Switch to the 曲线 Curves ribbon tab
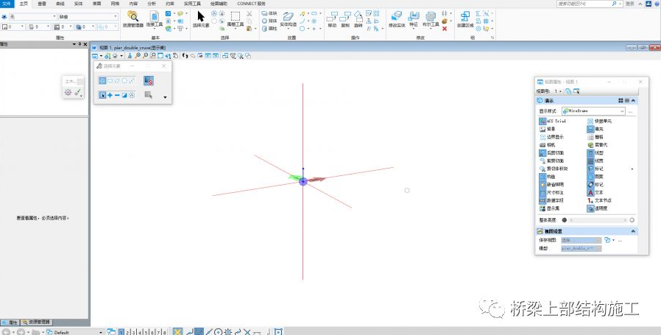Image resolution: width=661 pixels, height=335 pixels. click(x=60, y=4)
